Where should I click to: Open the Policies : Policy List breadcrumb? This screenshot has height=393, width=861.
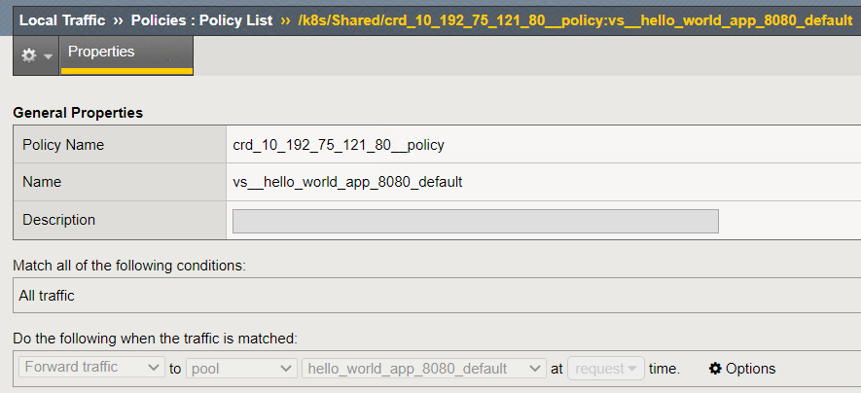point(201,20)
